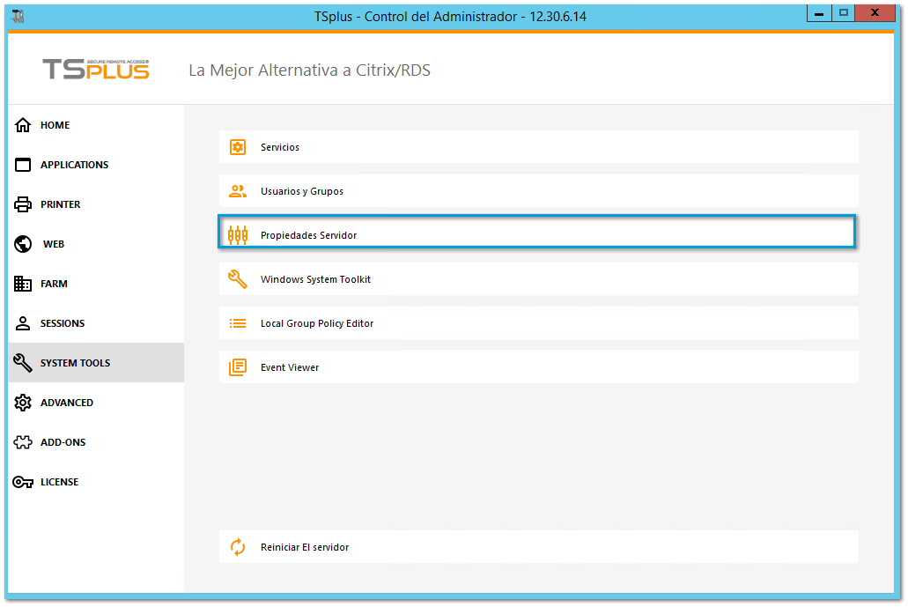
Task: Minimize the TSplus window
Action: 819,13
